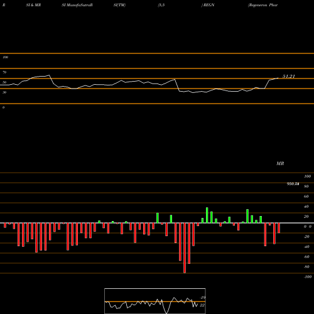This screenshot has height=314, width=314.
Task: Click the 'MR' panel title label
Action: (280, 163)
